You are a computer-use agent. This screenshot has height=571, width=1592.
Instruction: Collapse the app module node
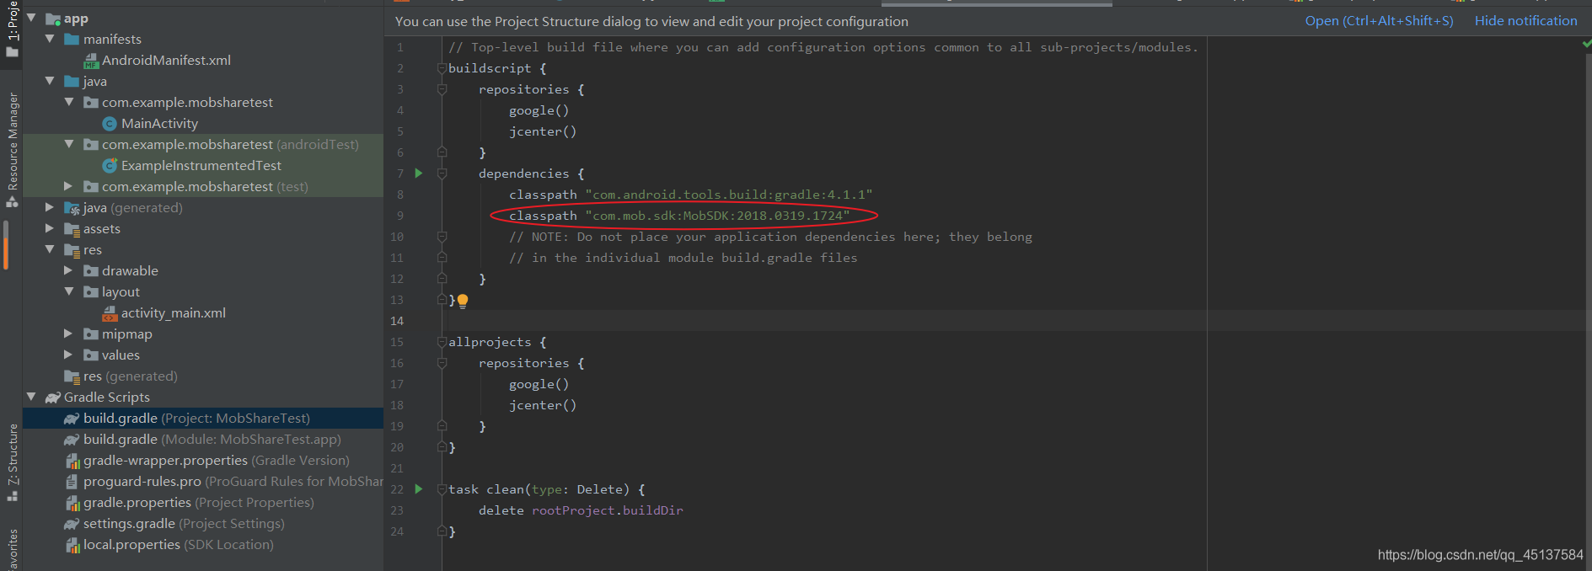(31, 18)
